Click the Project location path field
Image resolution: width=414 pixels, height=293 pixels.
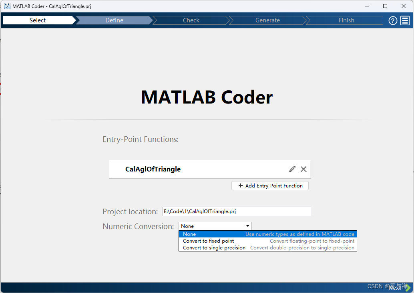click(237, 211)
